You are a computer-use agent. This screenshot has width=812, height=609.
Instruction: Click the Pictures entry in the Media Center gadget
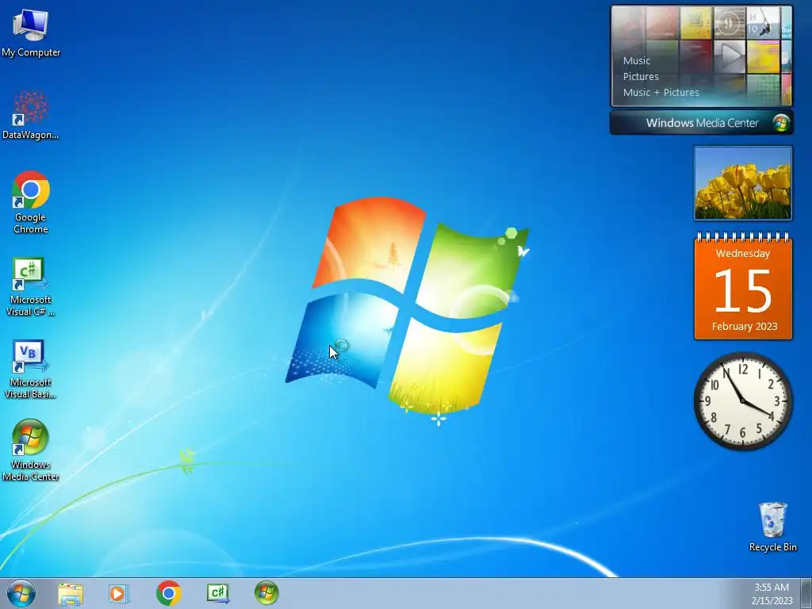641,77
